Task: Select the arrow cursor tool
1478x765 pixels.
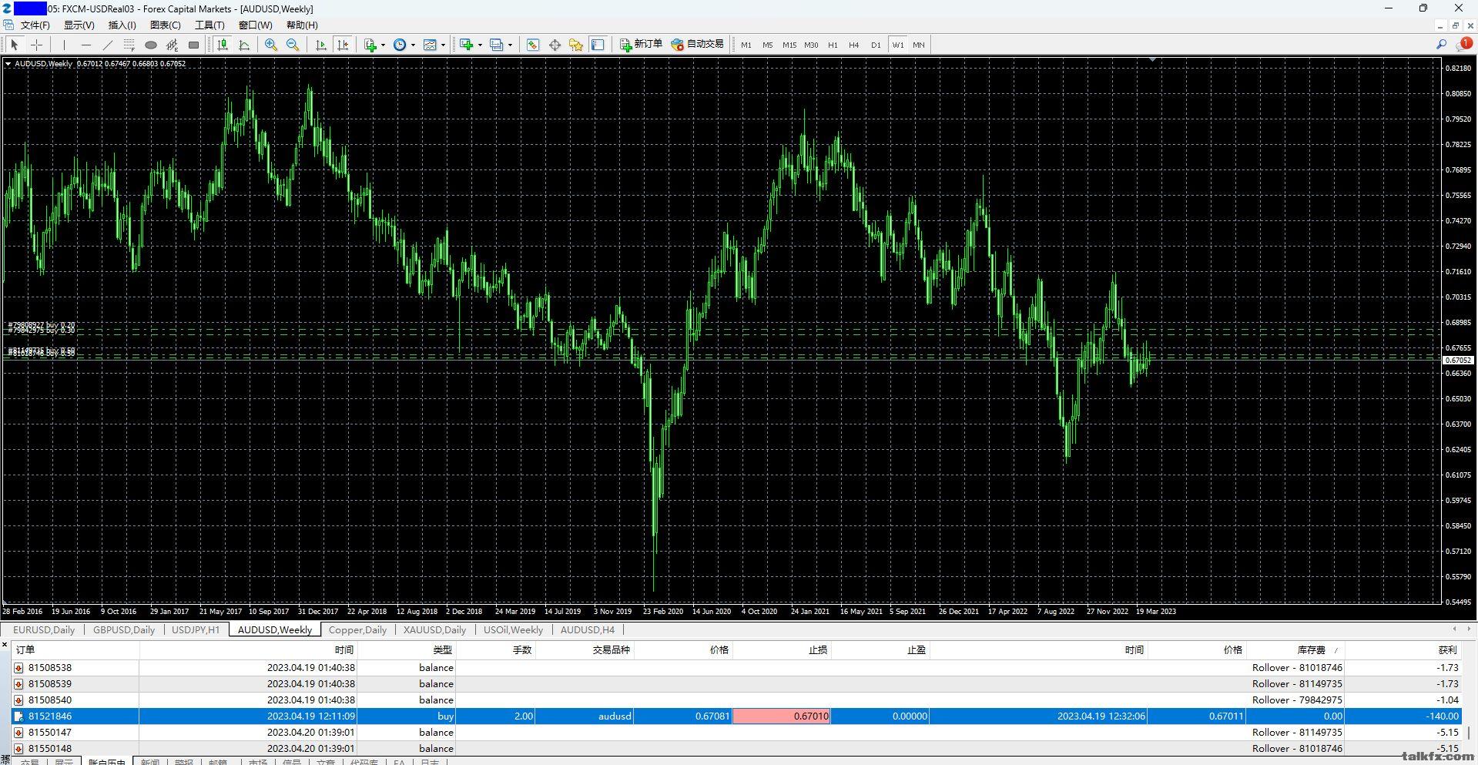Action: [14, 45]
